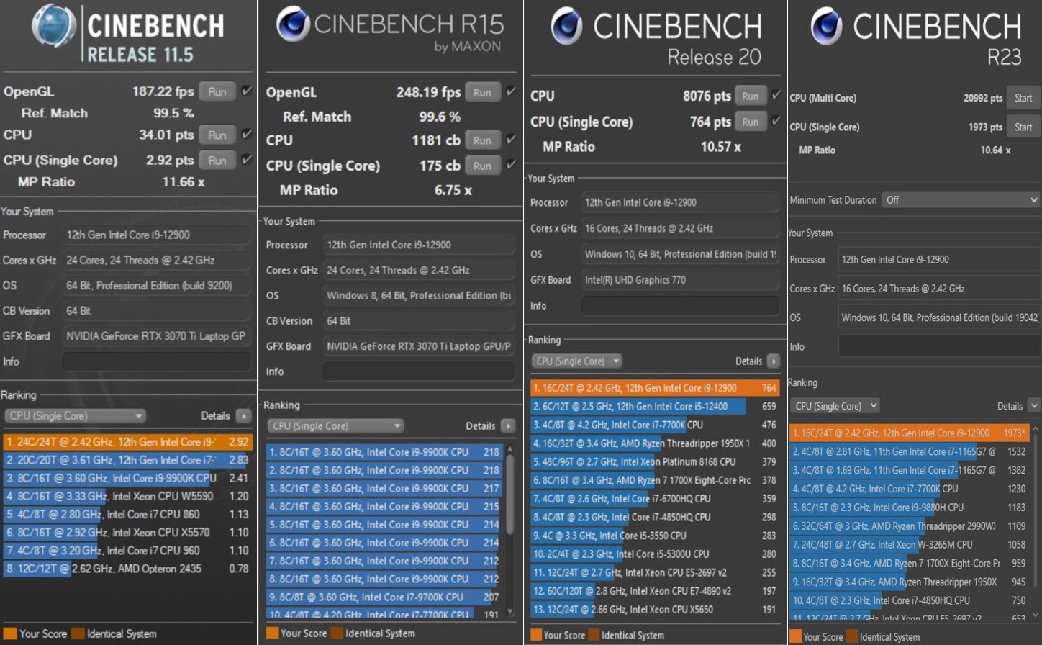
Task: Select 20C/20T 3.61 GHz row scoring 2.83
Action: pos(127,460)
